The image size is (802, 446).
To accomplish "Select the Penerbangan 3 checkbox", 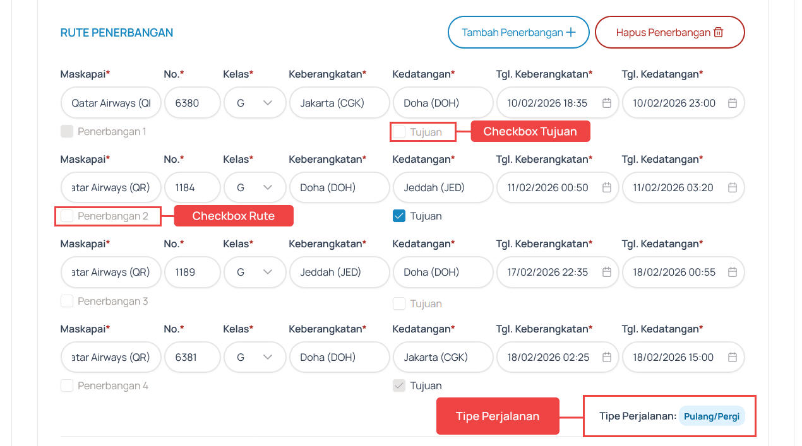I will click(x=67, y=301).
